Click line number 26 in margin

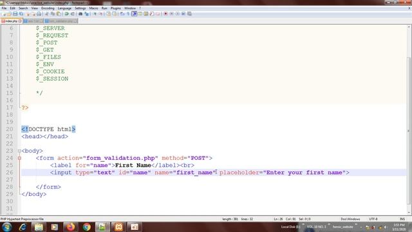coord(10,173)
